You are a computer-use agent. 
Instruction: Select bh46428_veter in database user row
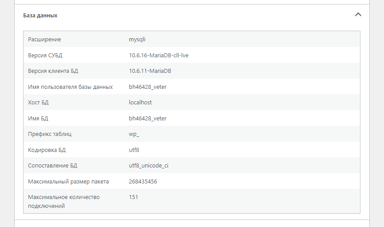point(148,87)
